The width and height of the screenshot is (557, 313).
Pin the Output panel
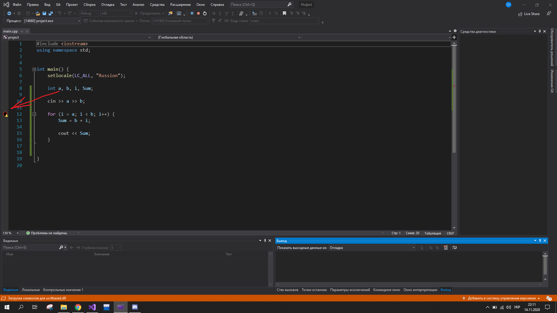(x=540, y=241)
